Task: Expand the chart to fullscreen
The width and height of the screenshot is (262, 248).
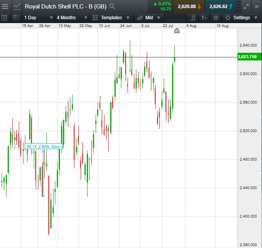Action: [x=246, y=7]
